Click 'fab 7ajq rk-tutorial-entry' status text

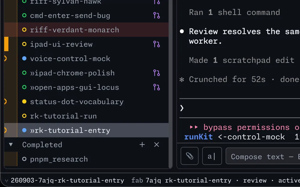tap(181, 180)
